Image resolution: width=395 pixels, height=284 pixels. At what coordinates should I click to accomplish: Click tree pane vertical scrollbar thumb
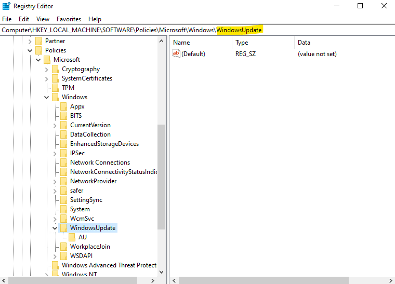162,177
